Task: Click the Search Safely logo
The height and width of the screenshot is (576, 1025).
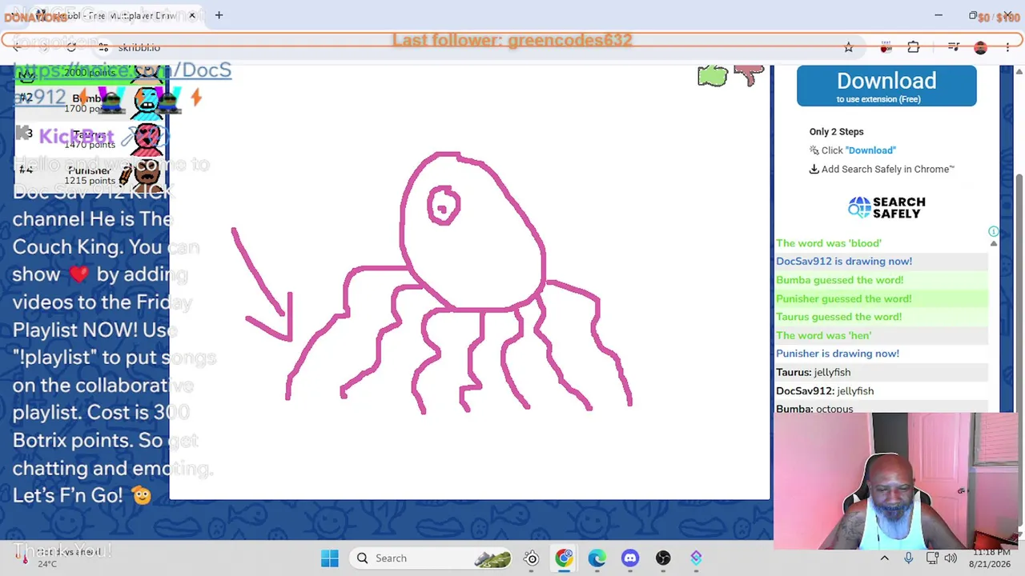Action: 886,207
